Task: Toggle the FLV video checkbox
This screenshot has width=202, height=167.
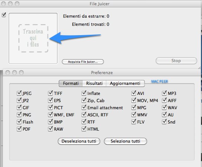Action: [x=134, y=122]
